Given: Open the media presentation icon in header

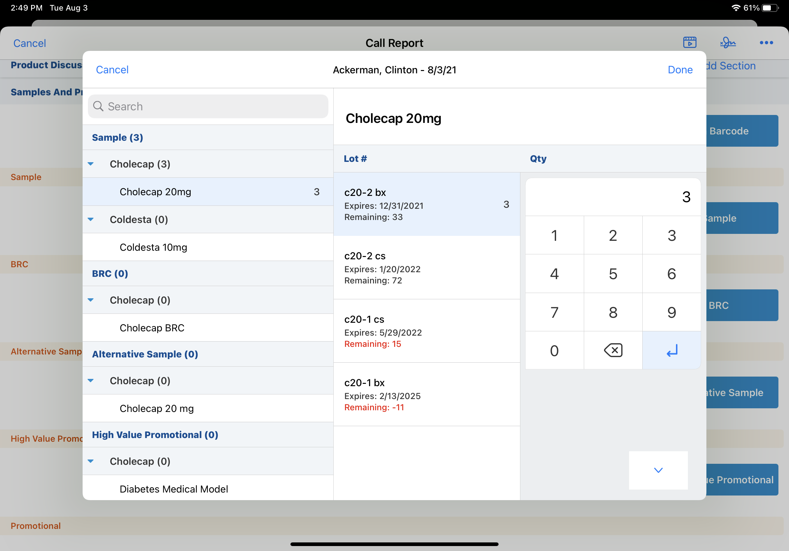Looking at the screenshot, I should (689, 43).
